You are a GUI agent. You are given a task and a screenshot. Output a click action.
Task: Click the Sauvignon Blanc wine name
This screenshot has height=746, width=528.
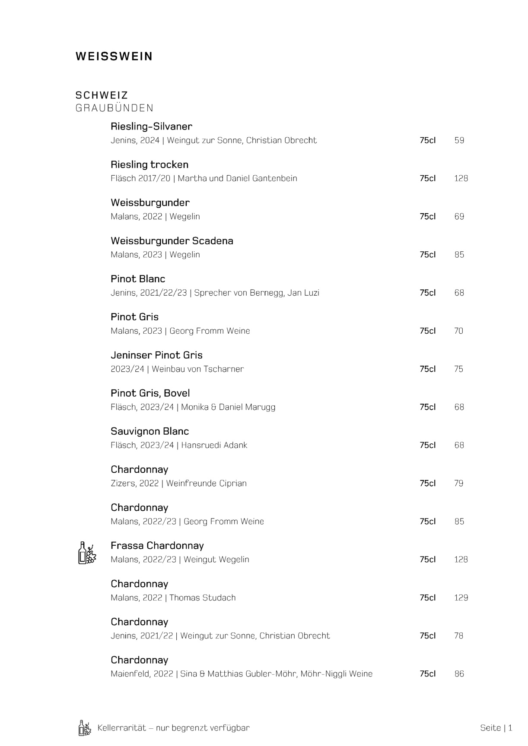[149, 431]
